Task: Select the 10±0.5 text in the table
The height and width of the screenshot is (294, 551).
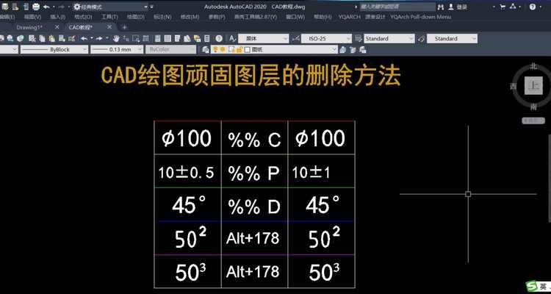Action: (x=186, y=173)
